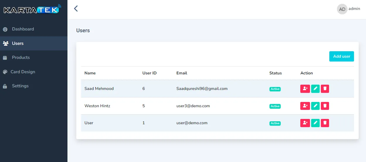Open Dashboard from the sidebar
This screenshot has width=366, height=162.
coord(23,29)
